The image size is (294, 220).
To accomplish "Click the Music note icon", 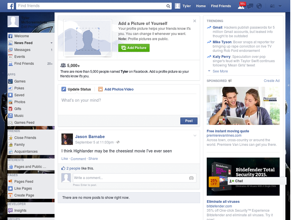I will (10, 116).
